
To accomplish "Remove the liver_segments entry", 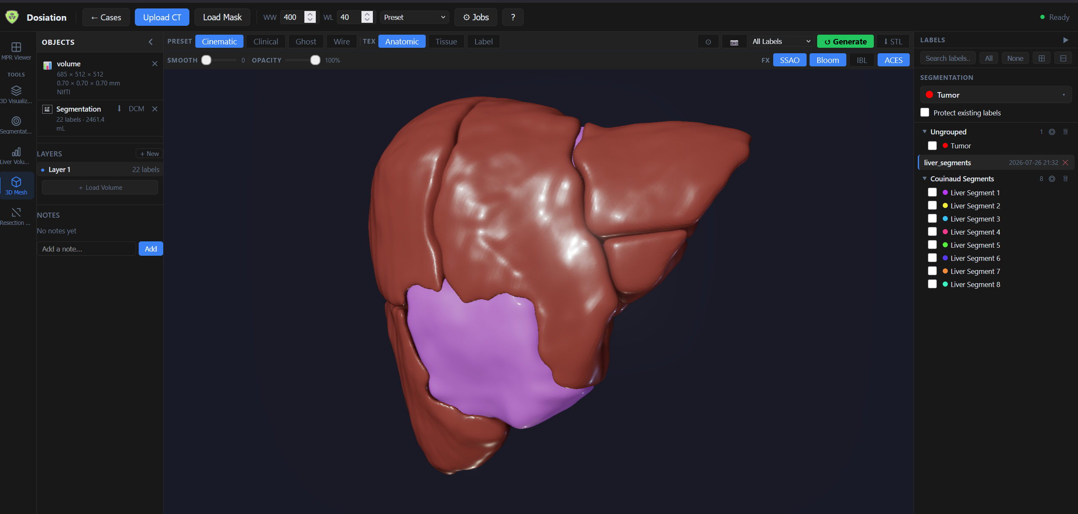I will [1065, 163].
